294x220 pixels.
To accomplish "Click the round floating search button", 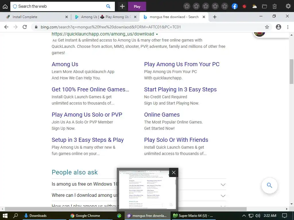I will pos(269,185).
